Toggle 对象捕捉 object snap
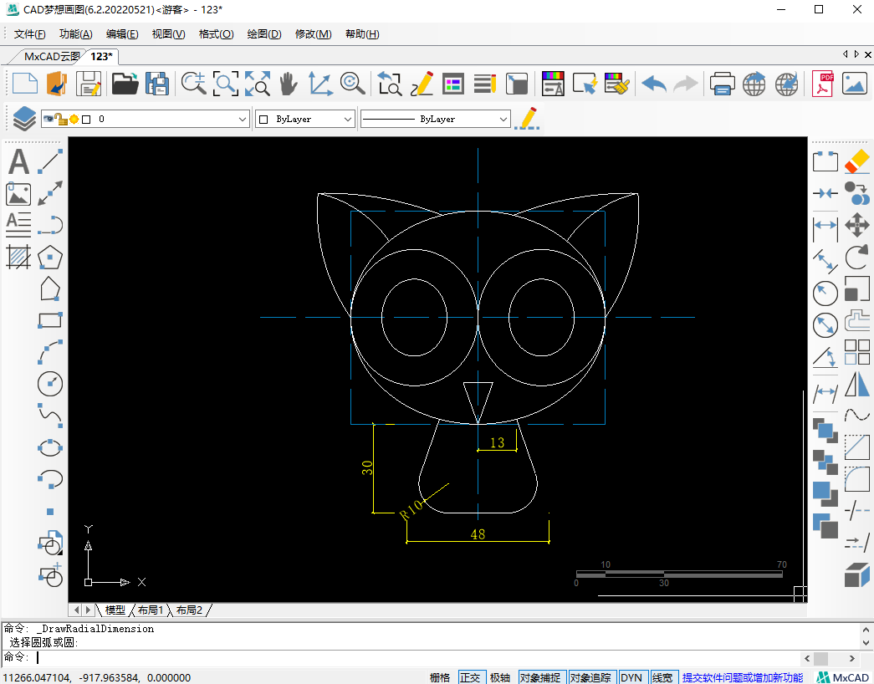Image resolution: width=874 pixels, height=684 pixels. [540, 677]
